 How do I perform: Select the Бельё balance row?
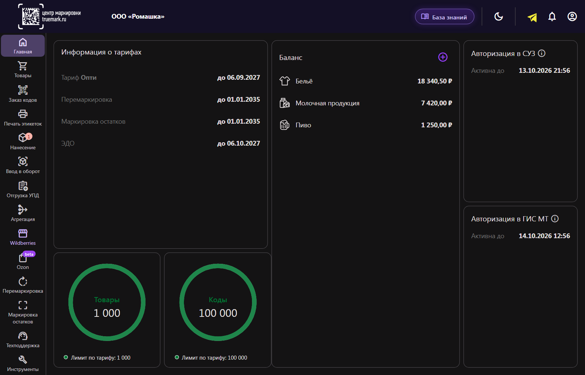coord(366,81)
